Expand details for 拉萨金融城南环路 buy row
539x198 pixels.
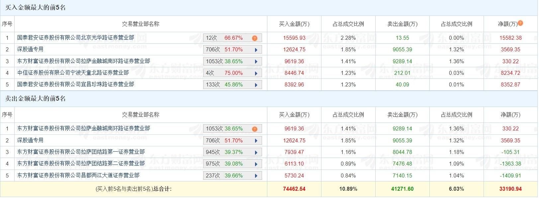[256, 61]
